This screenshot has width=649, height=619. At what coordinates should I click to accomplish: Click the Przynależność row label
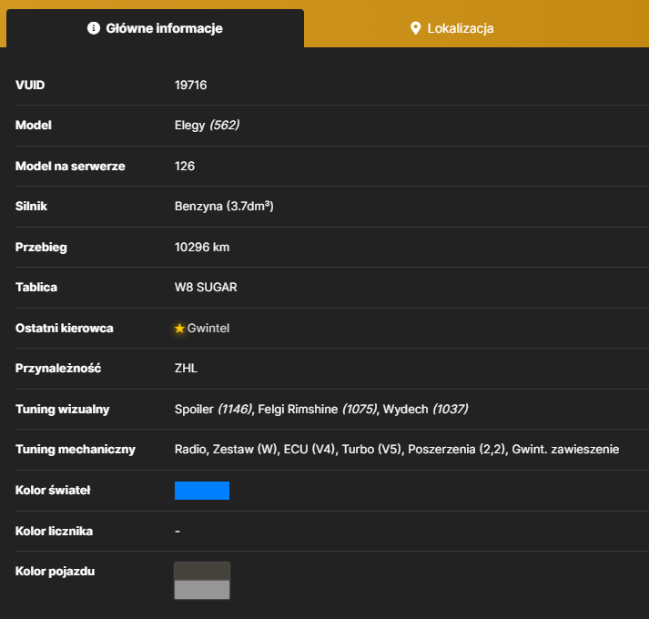coord(58,369)
